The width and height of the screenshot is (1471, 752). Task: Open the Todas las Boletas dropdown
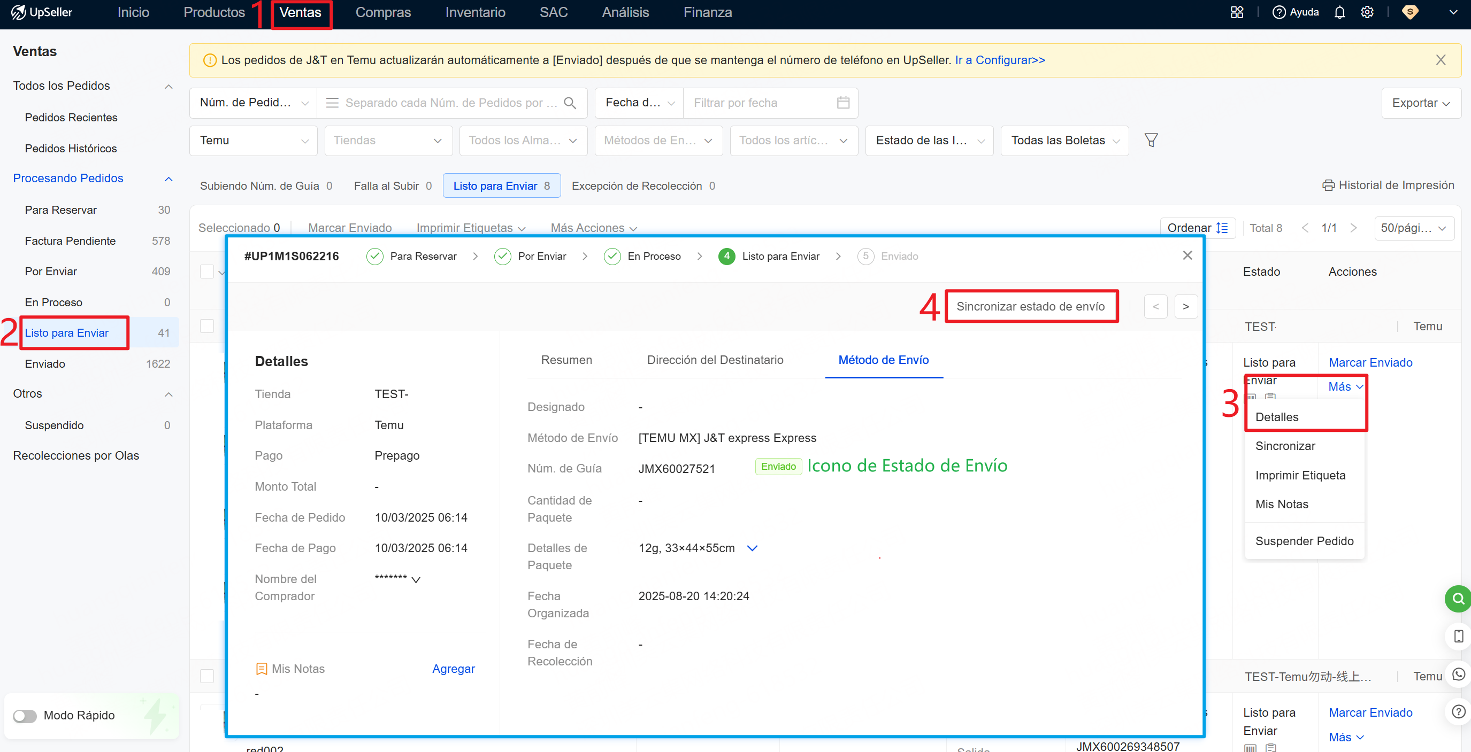point(1064,141)
